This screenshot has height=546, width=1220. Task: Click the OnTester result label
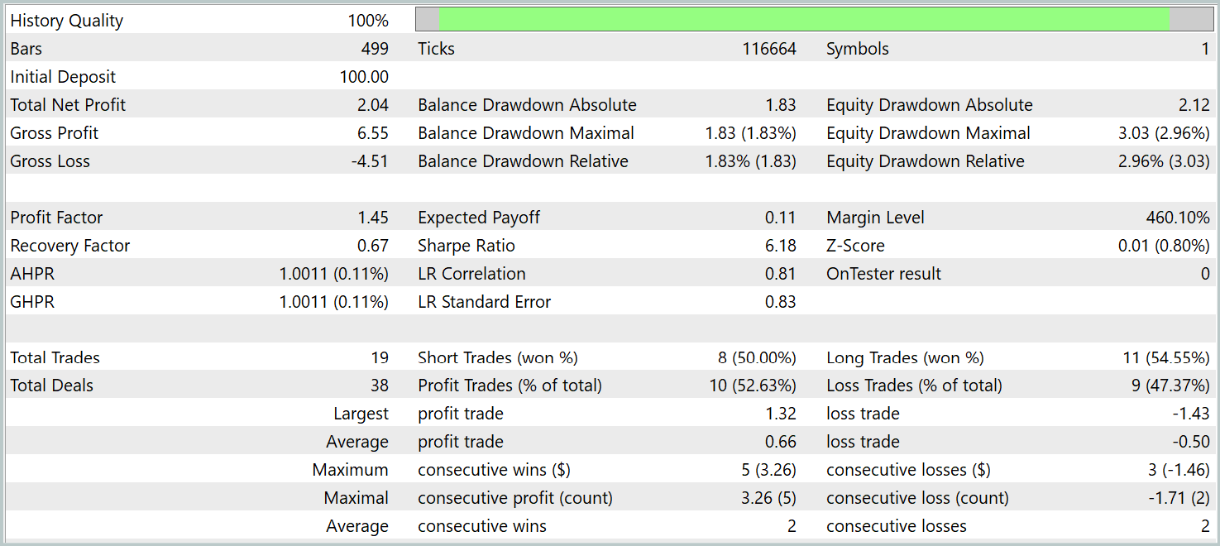click(883, 274)
